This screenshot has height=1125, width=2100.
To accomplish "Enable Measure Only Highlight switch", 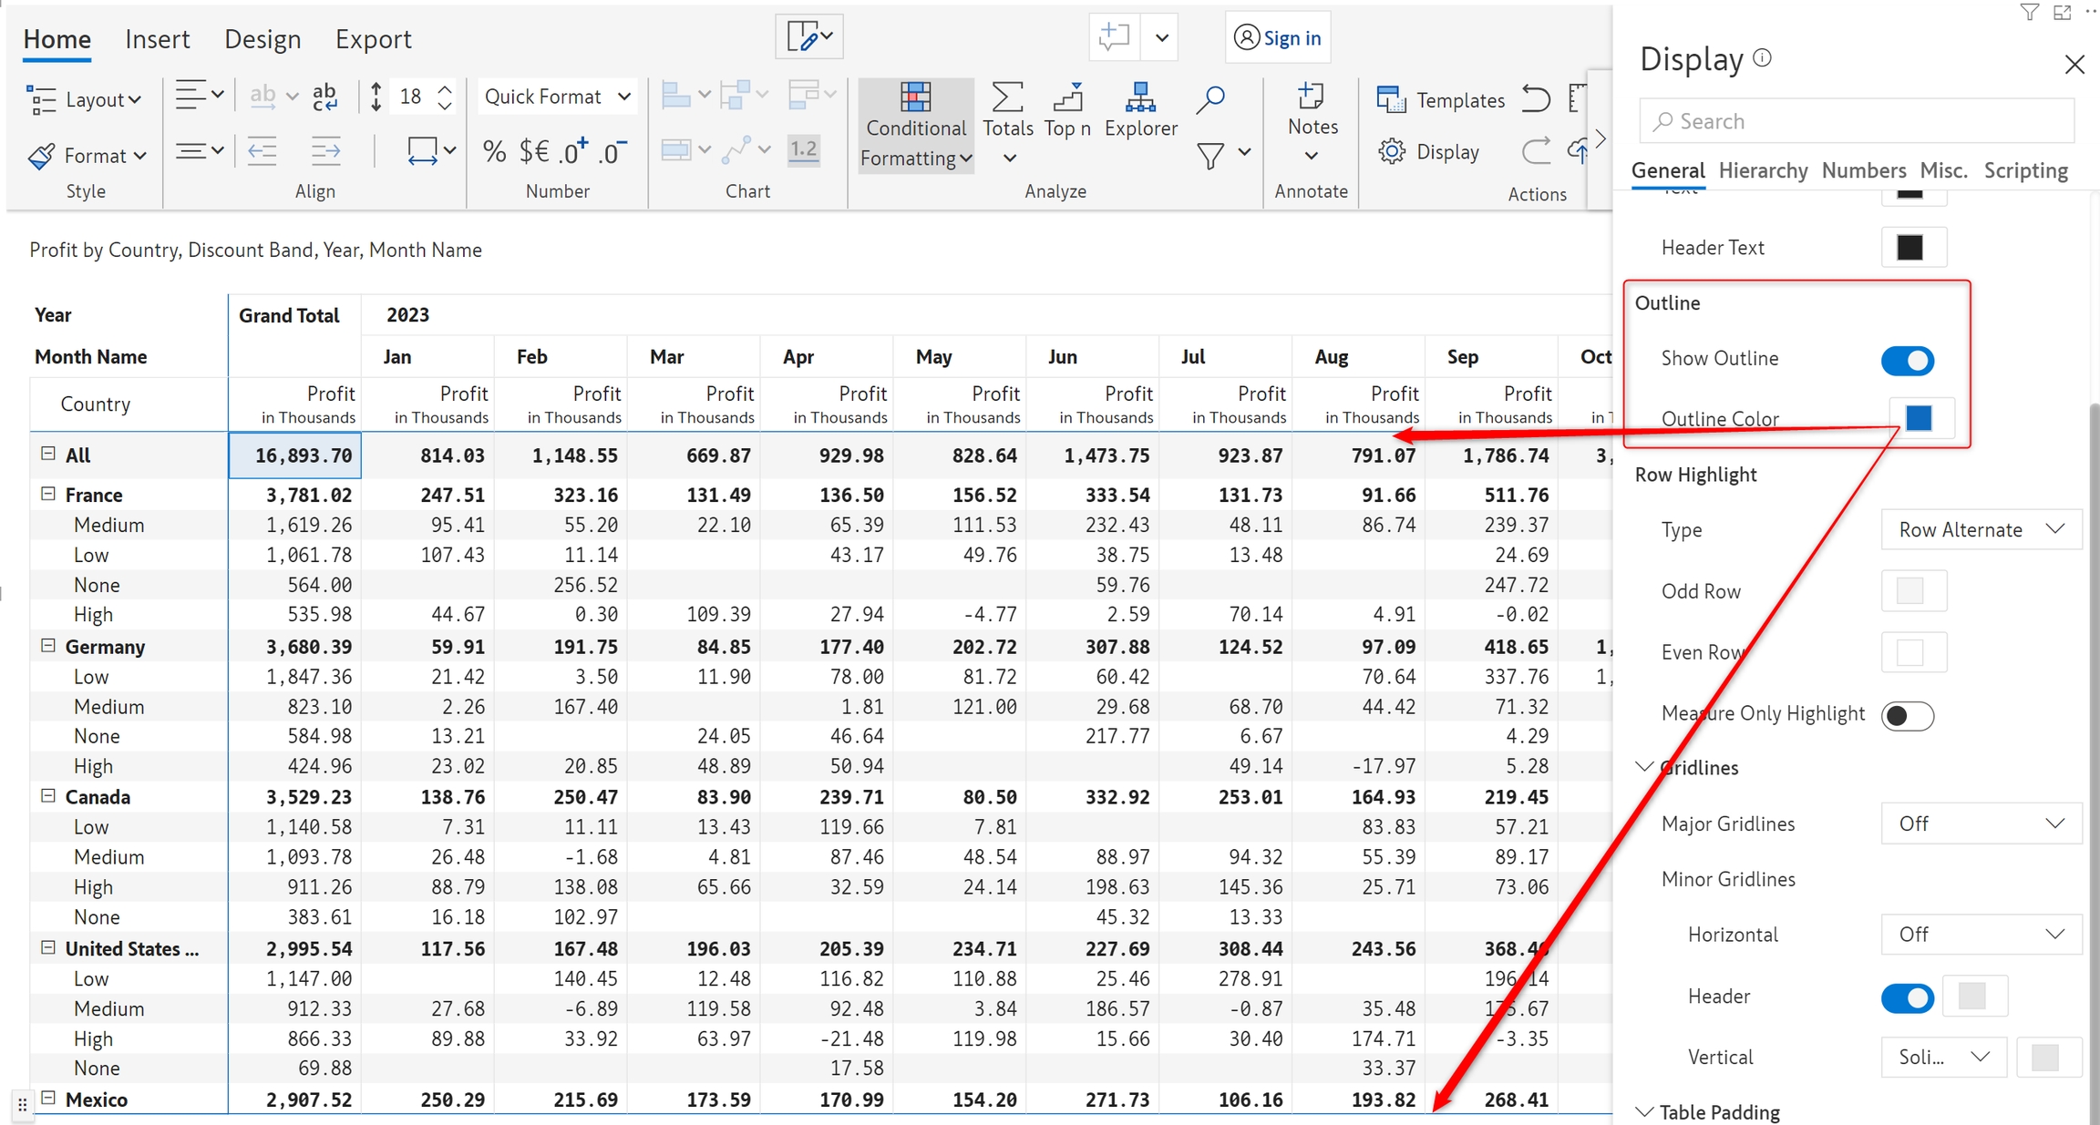I will (x=1907, y=715).
